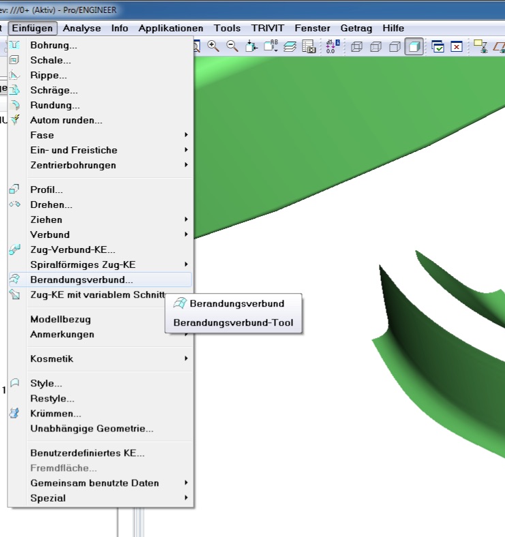505x537 pixels.
Task: Select Schale... text entry
Action: tap(50, 60)
